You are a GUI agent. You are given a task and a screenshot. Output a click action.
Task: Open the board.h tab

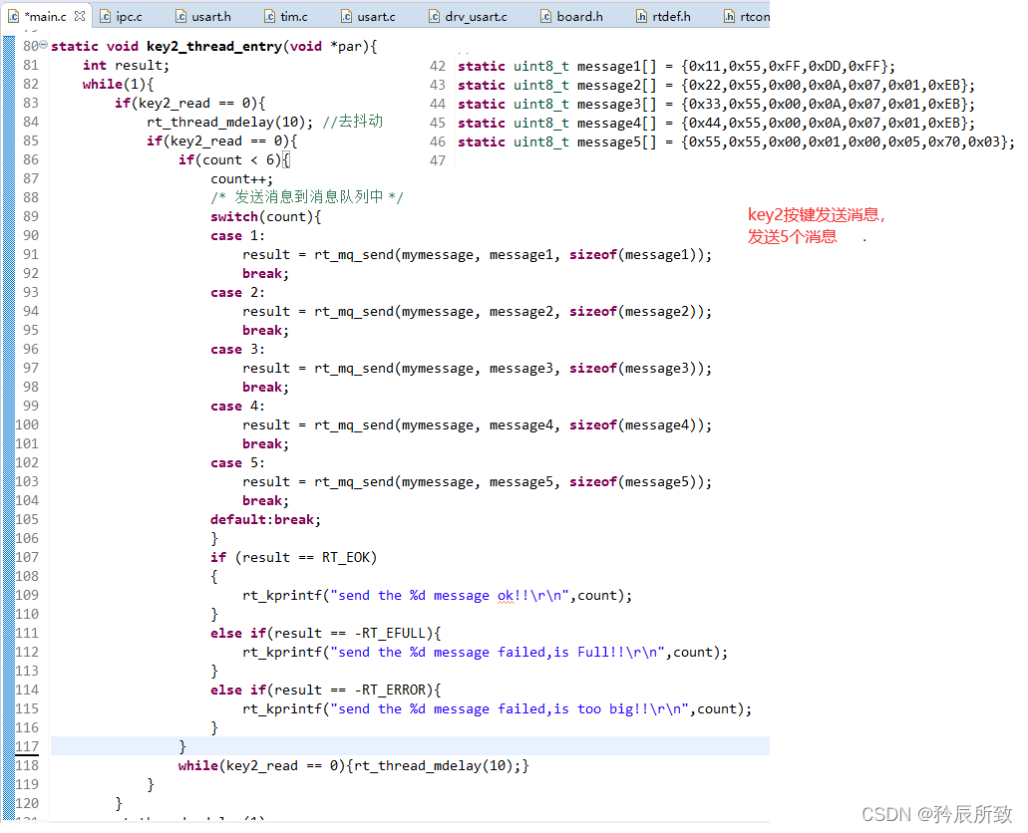tap(571, 16)
